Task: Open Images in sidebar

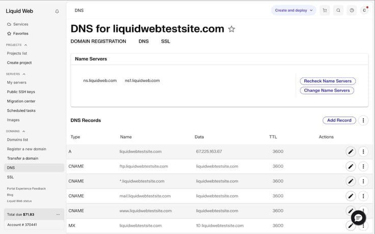Action: pos(13,120)
